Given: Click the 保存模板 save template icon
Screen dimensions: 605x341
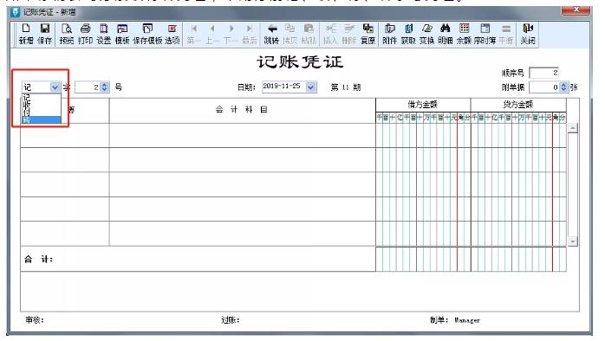Looking at the screenshot, I should 147,34.
